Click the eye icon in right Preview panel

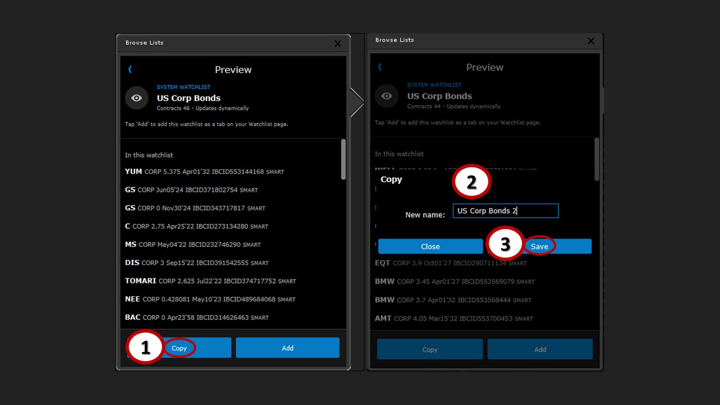(386, 96)
